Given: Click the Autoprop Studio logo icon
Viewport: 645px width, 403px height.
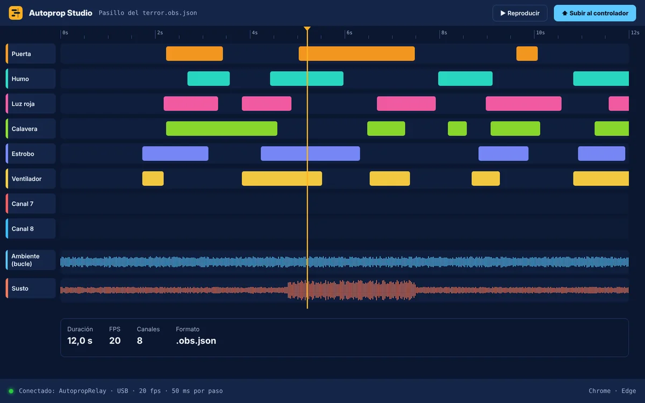Looking at the screenshot, I should click(x=16, y=13).
